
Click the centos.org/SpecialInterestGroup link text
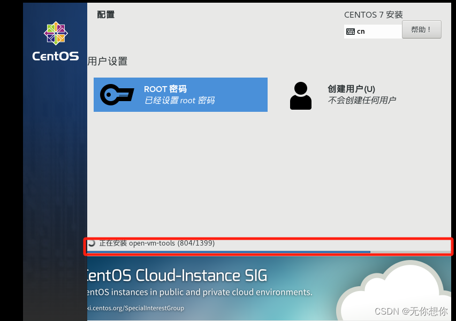pyautogui.click(x=135, y=308)
